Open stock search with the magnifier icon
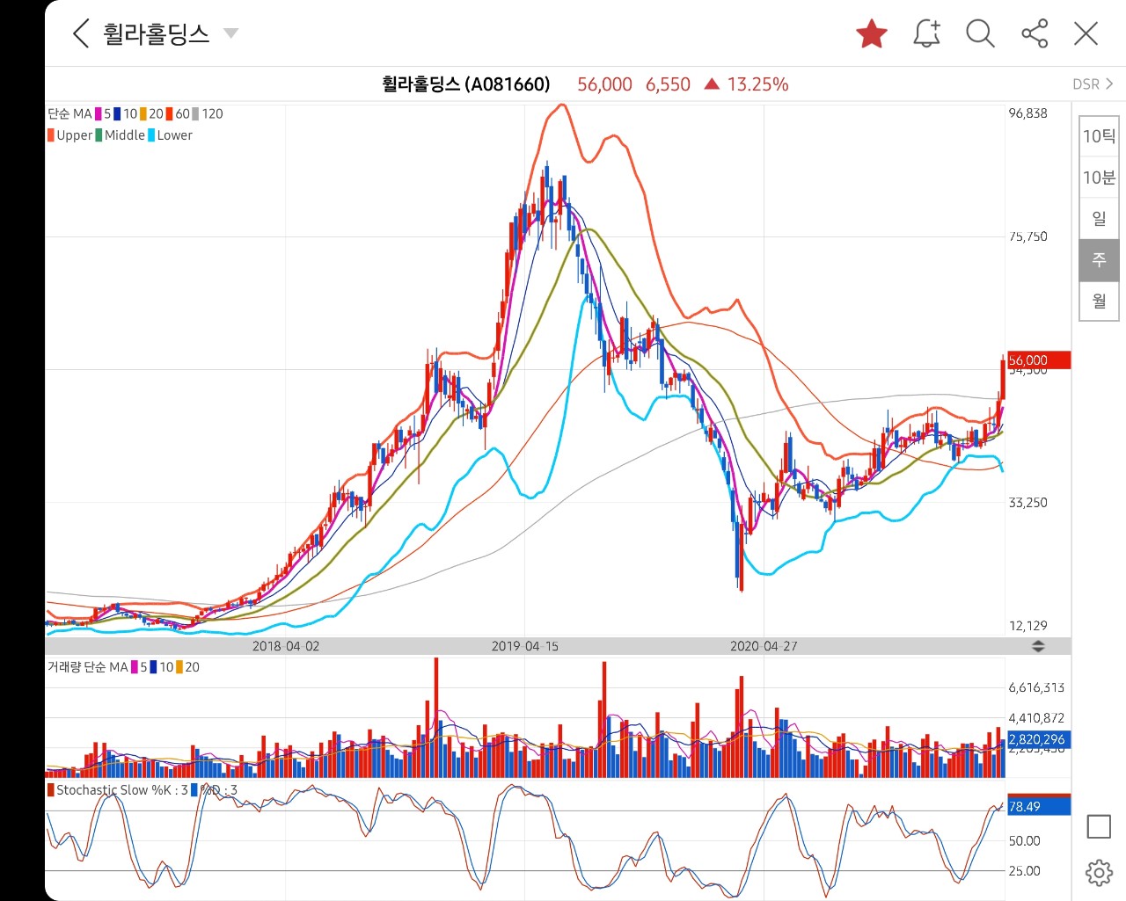This screenshot has width=1126, height=901. tap(980, 33)
